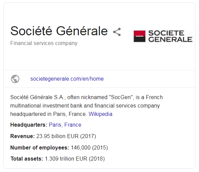Click the globe icon next to the website
Image resolution: width=199 pixels, height=172 pixels.
coord(15,79)
